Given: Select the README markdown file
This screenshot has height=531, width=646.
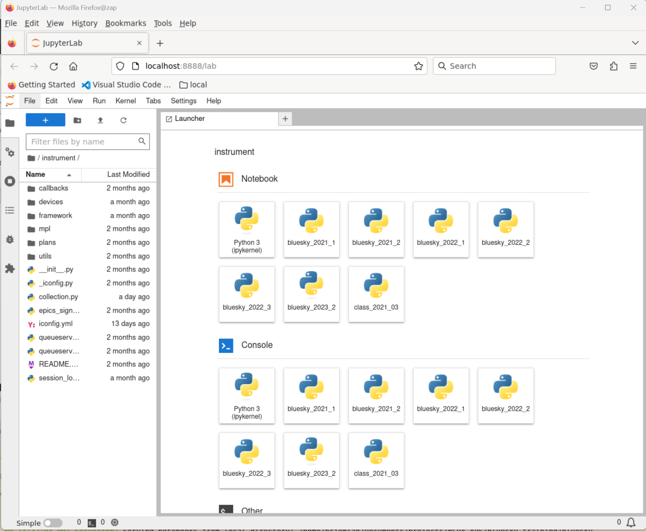Looking at the screenshot, I should pyautogui.click(x=88, y=364).
